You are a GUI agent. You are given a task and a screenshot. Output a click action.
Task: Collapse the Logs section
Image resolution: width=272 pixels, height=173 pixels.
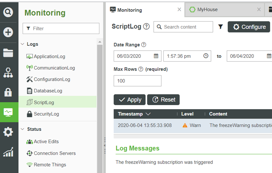pos(23,44)
